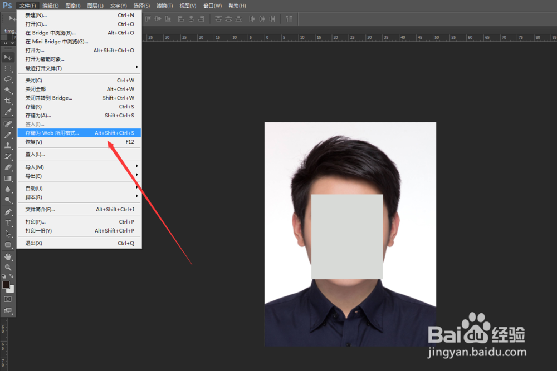Select the Brush tool
Screen dimensions: 557x371
coord(8,135)
